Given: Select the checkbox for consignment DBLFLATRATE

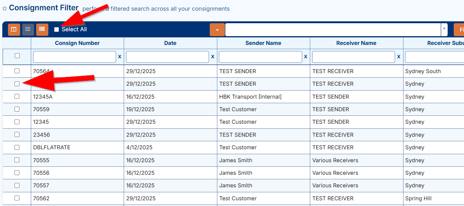Looking at the screenshot, I should (x=17, y=147).
